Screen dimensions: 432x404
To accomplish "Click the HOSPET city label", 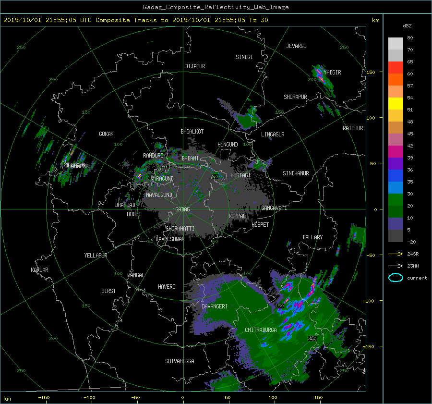I will tap(260, 225).
